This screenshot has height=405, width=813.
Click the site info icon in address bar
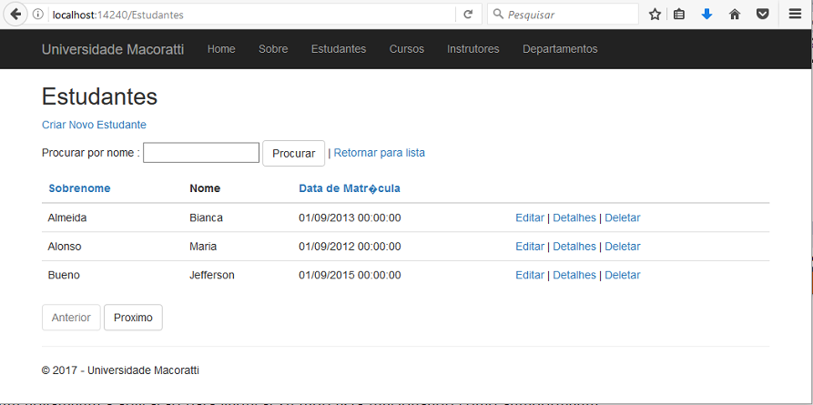[x=37, y=15]
